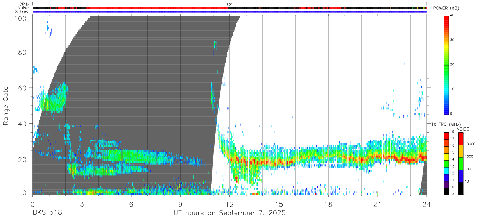Click the Range Gate y-axis title
Viewport: 480px width, 221px height.
pyautogui.click(x=6, y=106)
